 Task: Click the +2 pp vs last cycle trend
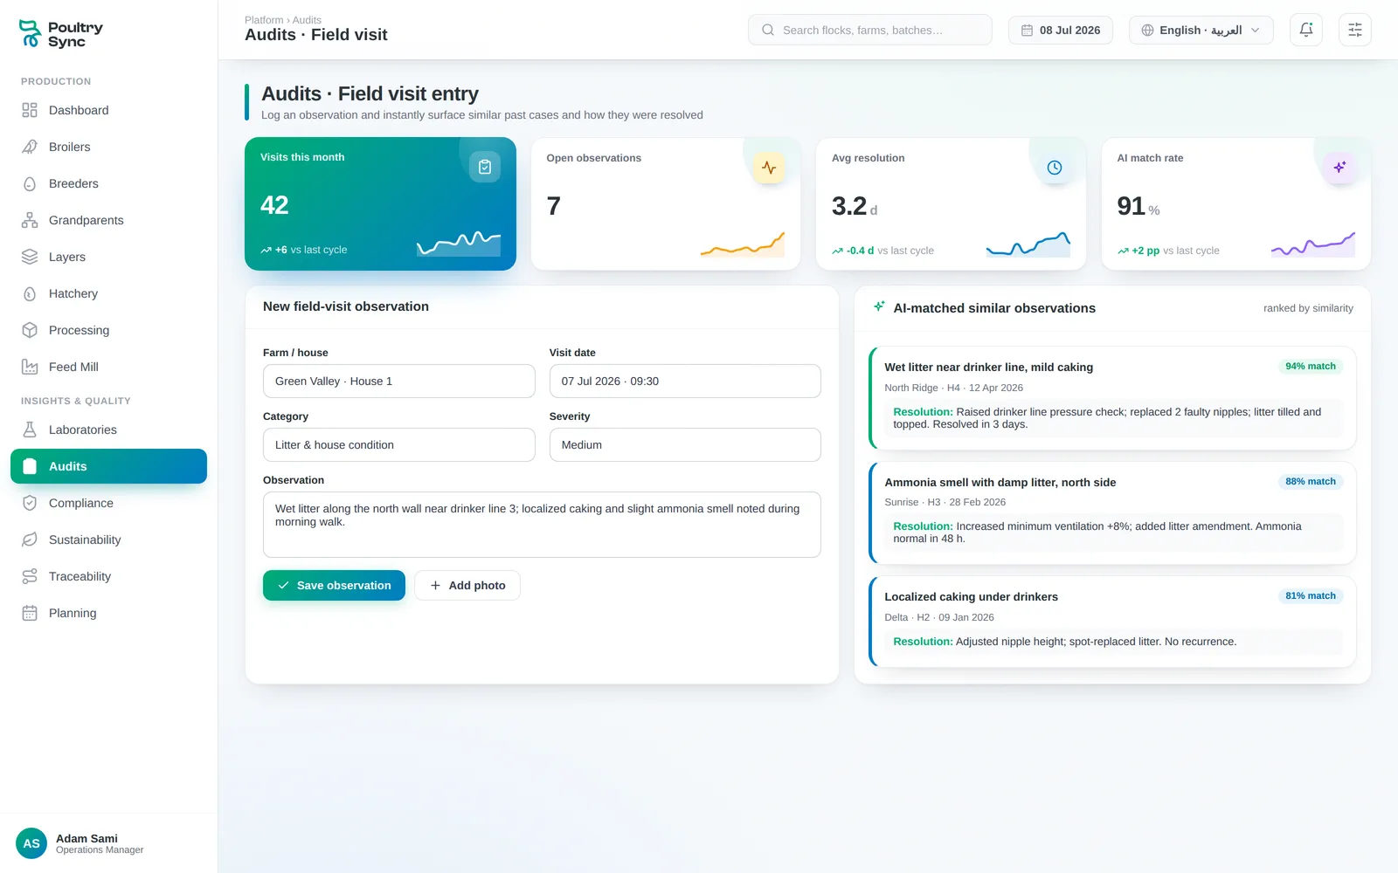1168,251
